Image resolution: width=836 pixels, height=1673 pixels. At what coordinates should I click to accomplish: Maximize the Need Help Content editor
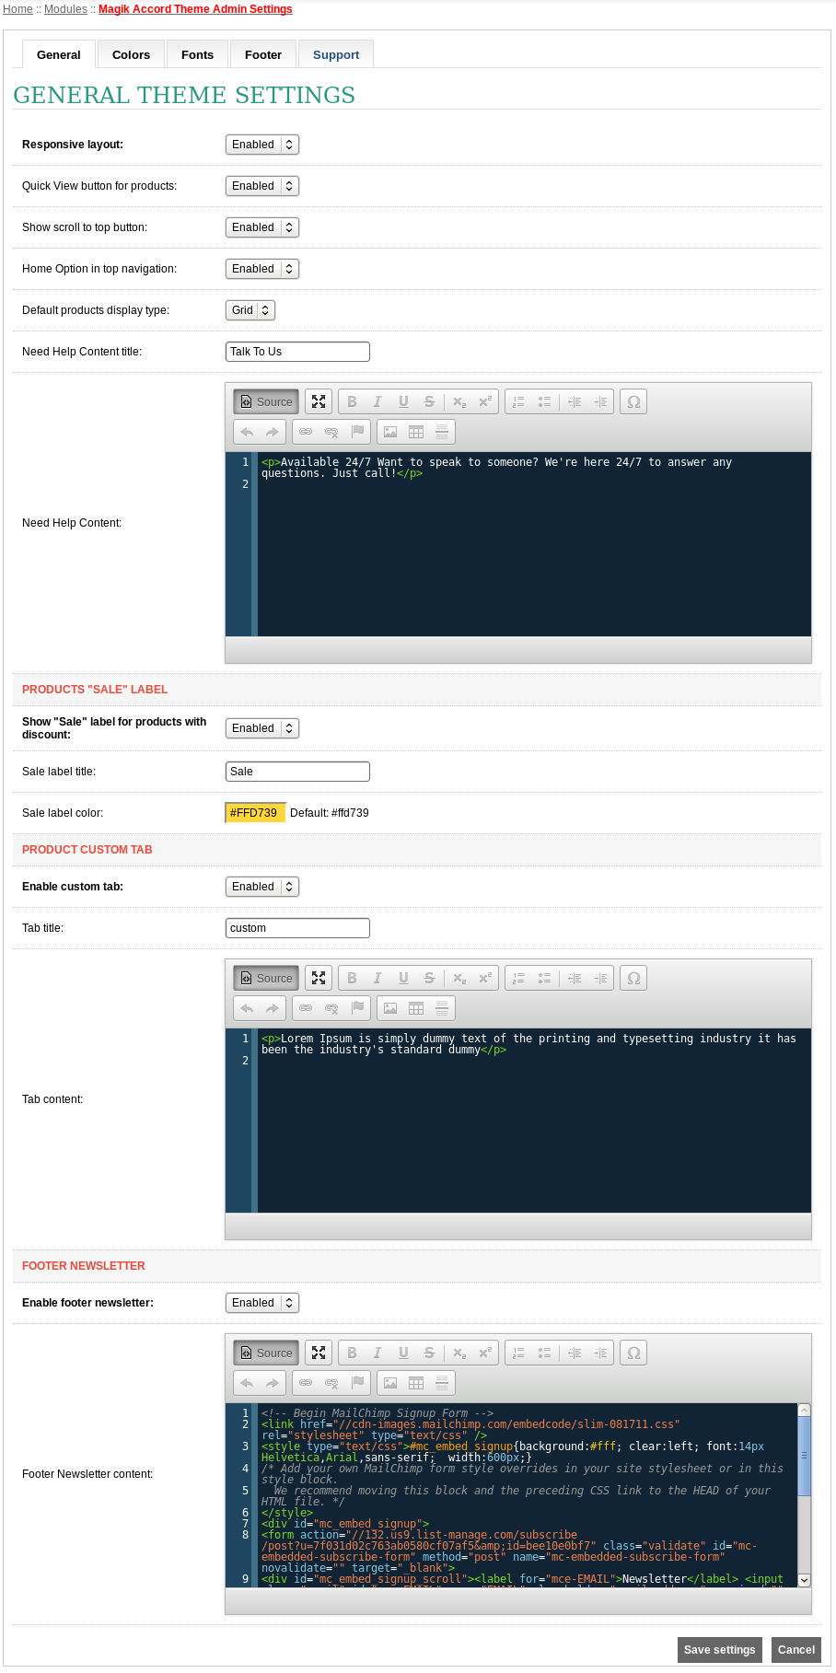[319, 401]
